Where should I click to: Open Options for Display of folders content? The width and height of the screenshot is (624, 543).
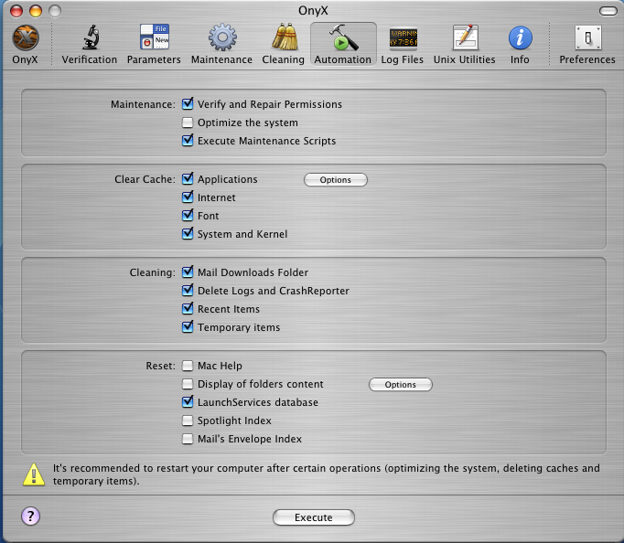click(401, 384)
